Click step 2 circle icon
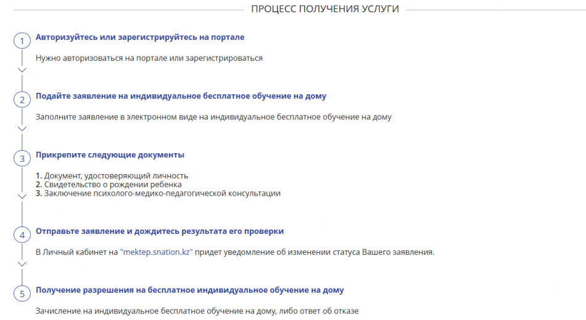Image resolution: width=586 pixels, height=320 pixels. (22, 100)
